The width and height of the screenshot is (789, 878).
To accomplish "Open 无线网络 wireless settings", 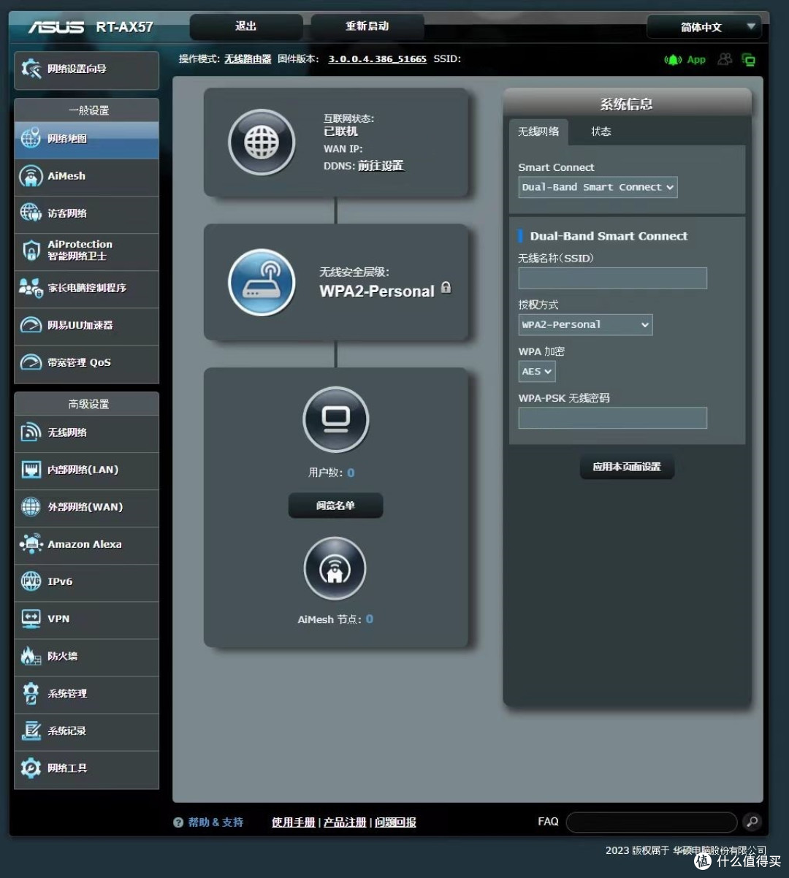I will 86,433.
